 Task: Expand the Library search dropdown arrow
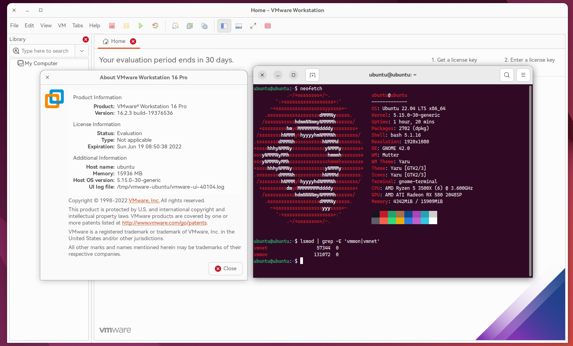point(82,51)
